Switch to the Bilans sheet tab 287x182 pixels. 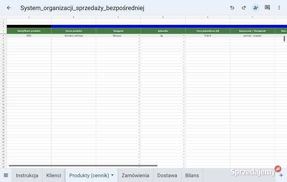tap(192, 175)
